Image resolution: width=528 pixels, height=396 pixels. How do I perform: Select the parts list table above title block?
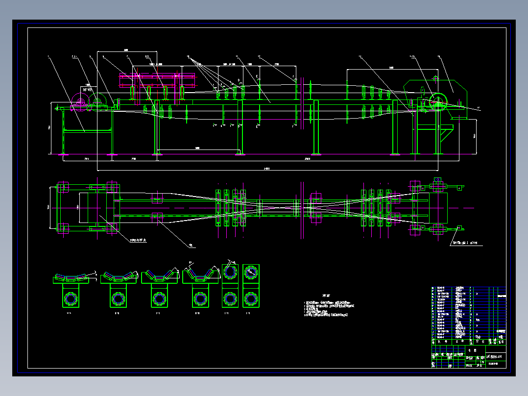(469, 316)
